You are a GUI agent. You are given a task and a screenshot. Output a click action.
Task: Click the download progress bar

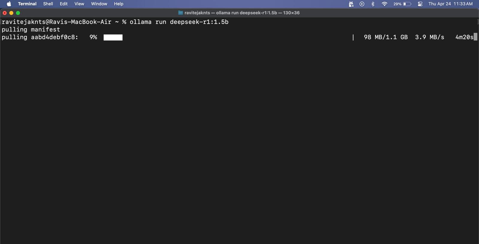pos(113,37)
